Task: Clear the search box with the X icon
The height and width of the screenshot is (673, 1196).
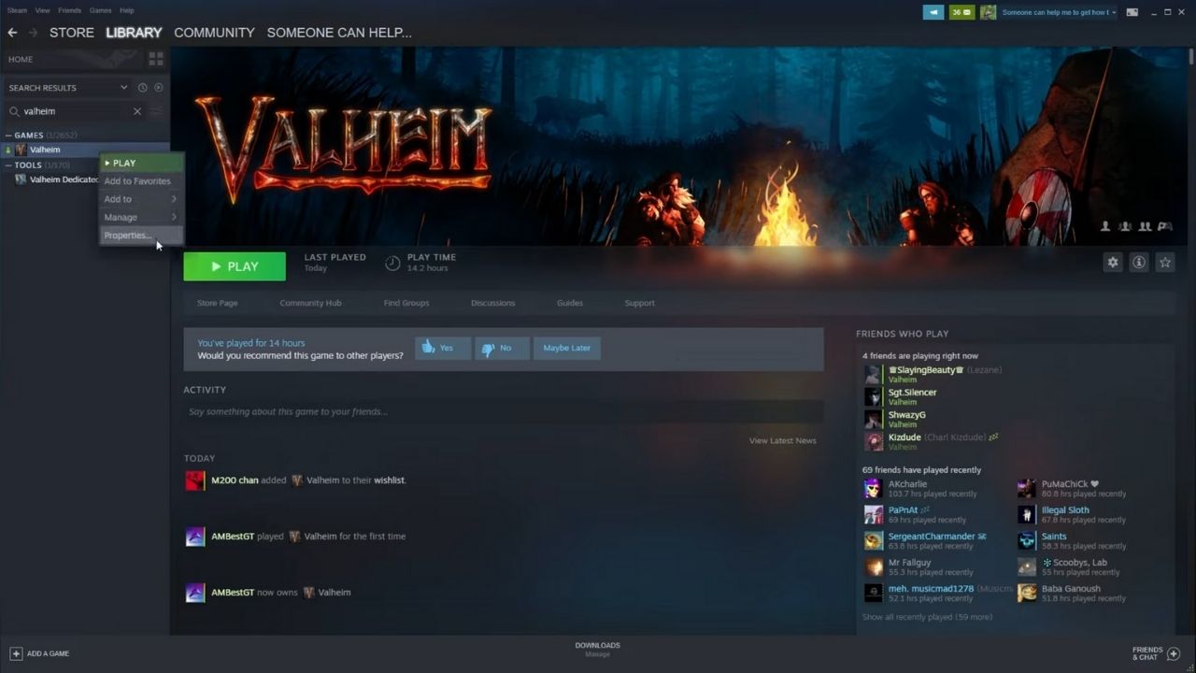Action: (136, 110)
